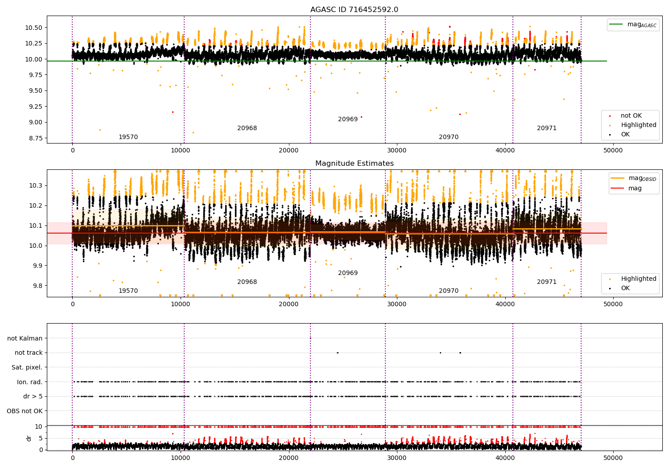Image resolution: width=669 pixels, height=468 pixels.
Task: Select the 'not Kalman' axis label
Action: click(25, 338)
